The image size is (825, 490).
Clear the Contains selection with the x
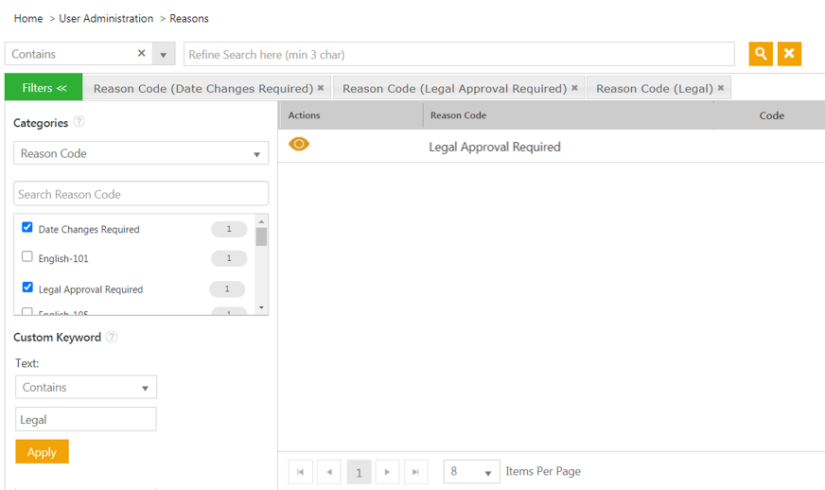coord(142,54)
